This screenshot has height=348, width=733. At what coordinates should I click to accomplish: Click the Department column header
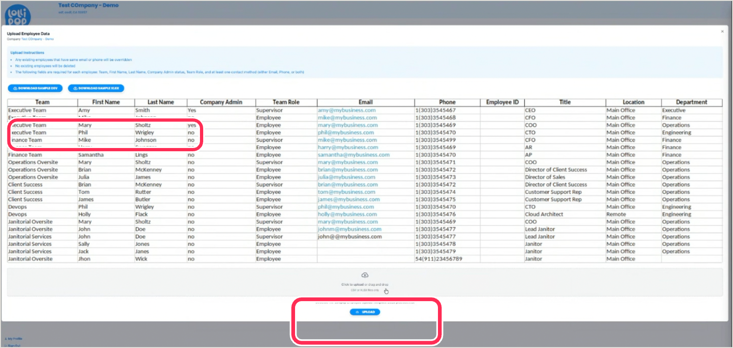(691, 102)
